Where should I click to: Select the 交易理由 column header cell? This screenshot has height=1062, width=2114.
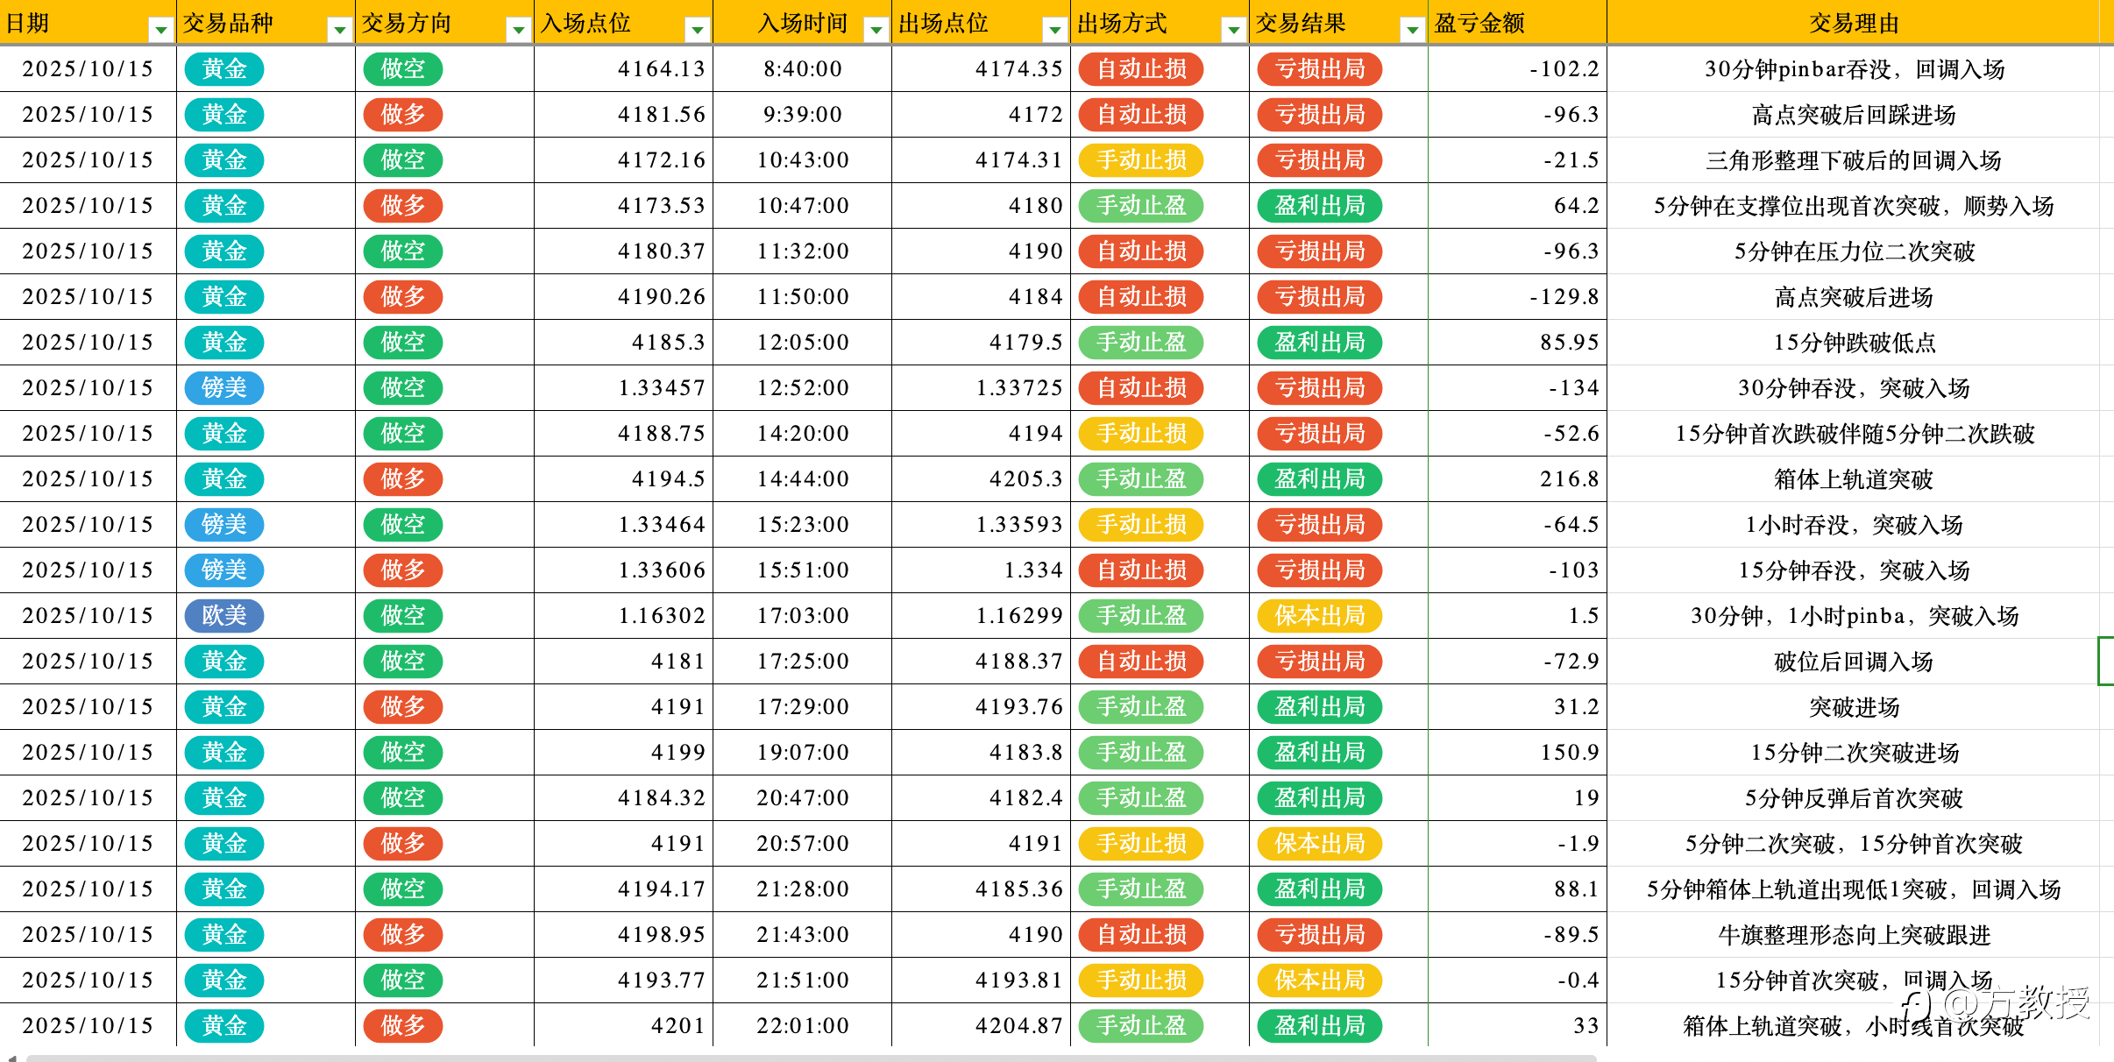(1854, 24)
